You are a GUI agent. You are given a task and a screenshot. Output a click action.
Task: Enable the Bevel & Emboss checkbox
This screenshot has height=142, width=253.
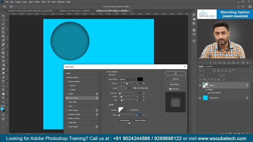pos(67,82)
